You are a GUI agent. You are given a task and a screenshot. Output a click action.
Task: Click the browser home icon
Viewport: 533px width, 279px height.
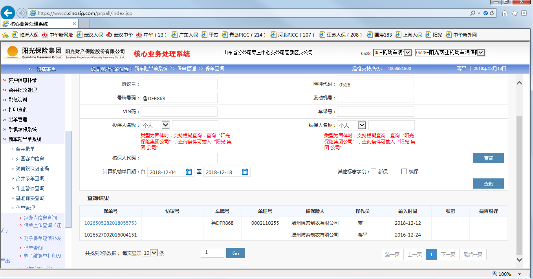505,13
